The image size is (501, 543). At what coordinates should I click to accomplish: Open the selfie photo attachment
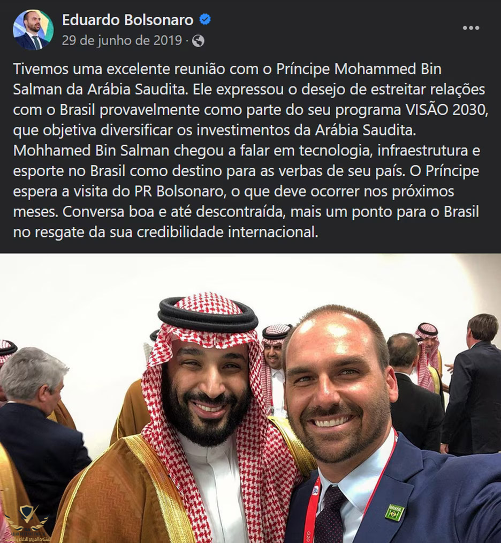click(x=250, y=398)
